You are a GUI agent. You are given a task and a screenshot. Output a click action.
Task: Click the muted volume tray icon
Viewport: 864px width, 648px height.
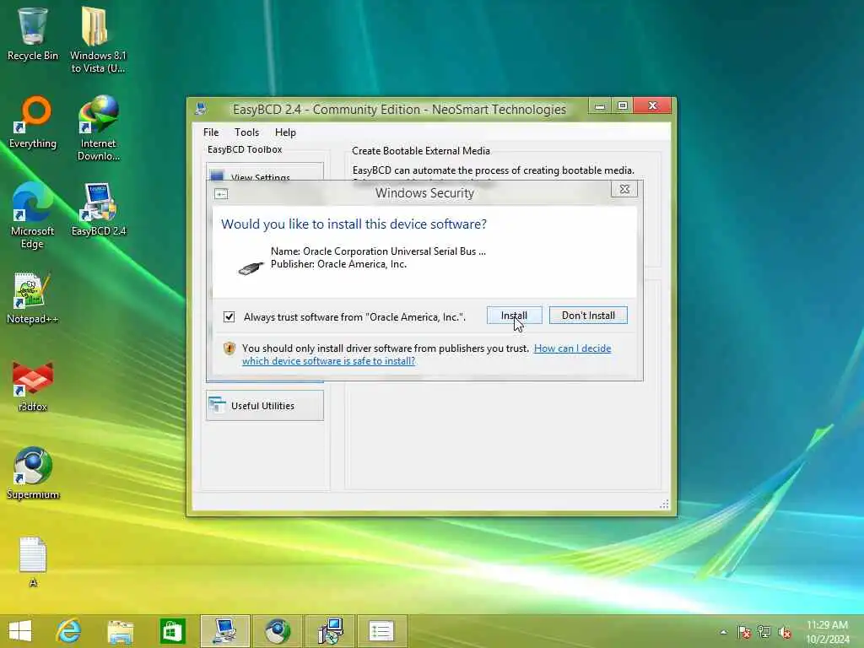pyautogui.click(x=785, y=632)
